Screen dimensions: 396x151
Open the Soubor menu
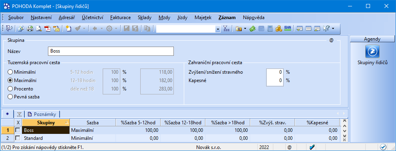coord(16,18)
